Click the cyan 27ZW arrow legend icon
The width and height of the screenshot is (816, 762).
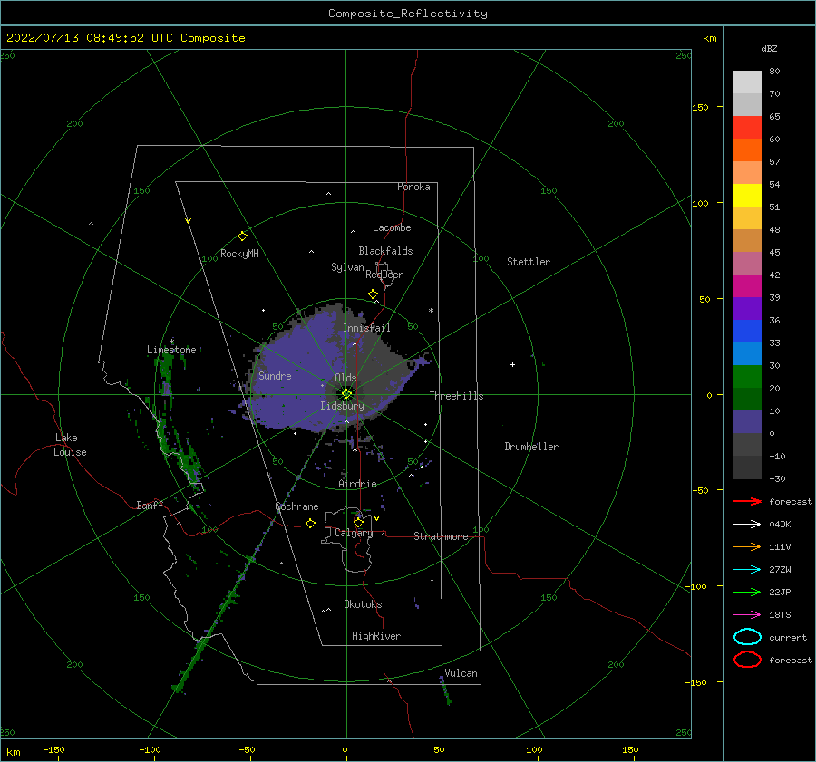[747, 570]
